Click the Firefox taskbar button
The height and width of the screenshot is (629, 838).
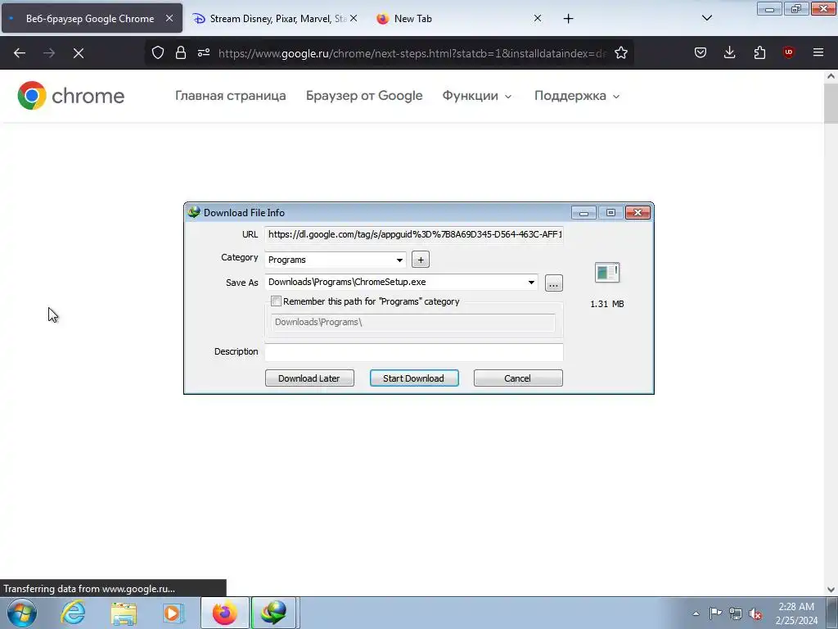click(224, 613)
